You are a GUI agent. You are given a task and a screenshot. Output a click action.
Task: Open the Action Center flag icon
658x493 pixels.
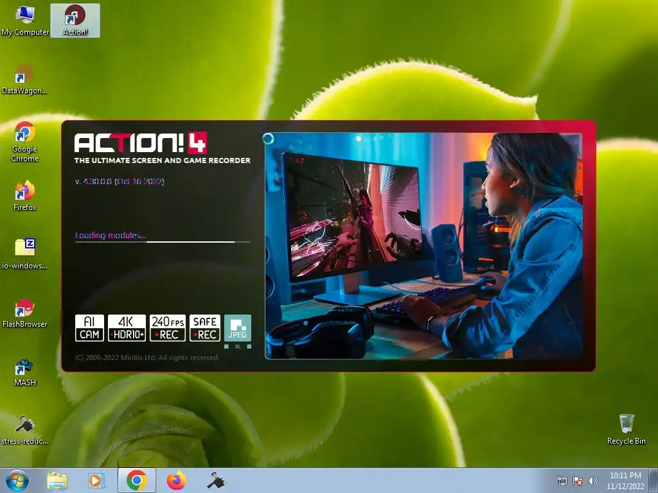[578, 481]
